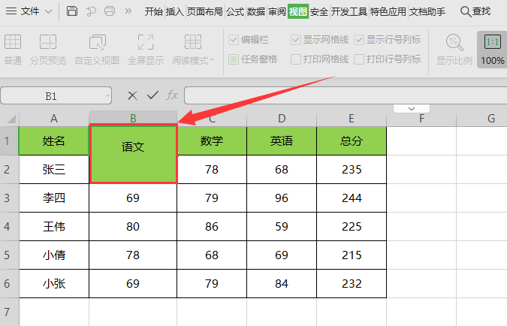Toggle Show Gridlines (显示网格线) checkbox
The width and height of the screenshot is (507, 326).
297,39
